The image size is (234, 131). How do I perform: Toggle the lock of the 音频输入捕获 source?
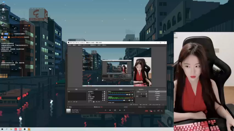tap(104, 97)
